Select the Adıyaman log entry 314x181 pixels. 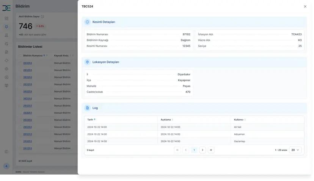click(x=194, y=134)
